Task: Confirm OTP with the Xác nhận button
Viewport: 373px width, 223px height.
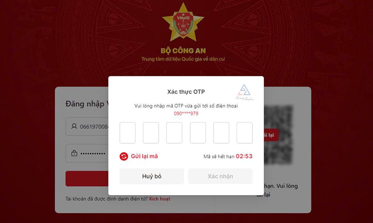Action: click(x=220, y=176)
